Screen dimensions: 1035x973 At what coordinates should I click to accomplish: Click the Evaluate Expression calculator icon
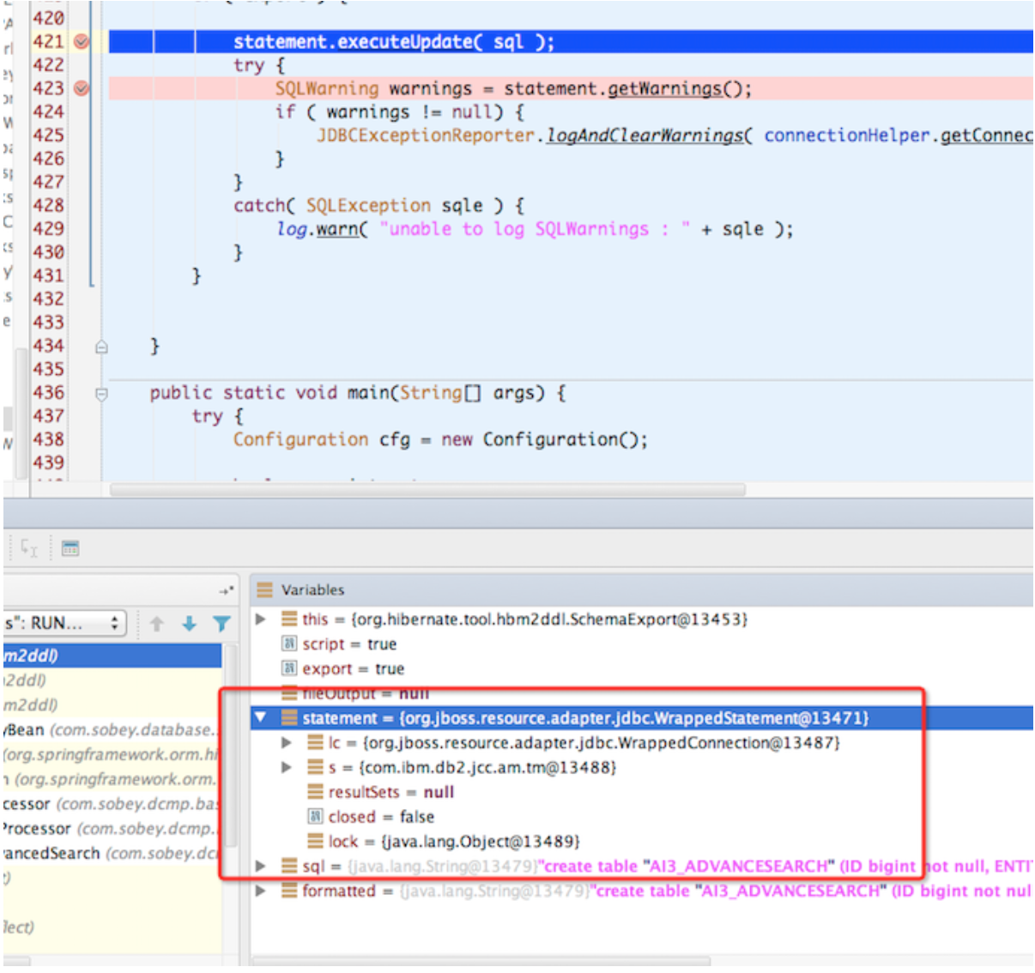(x=70, y=548)
